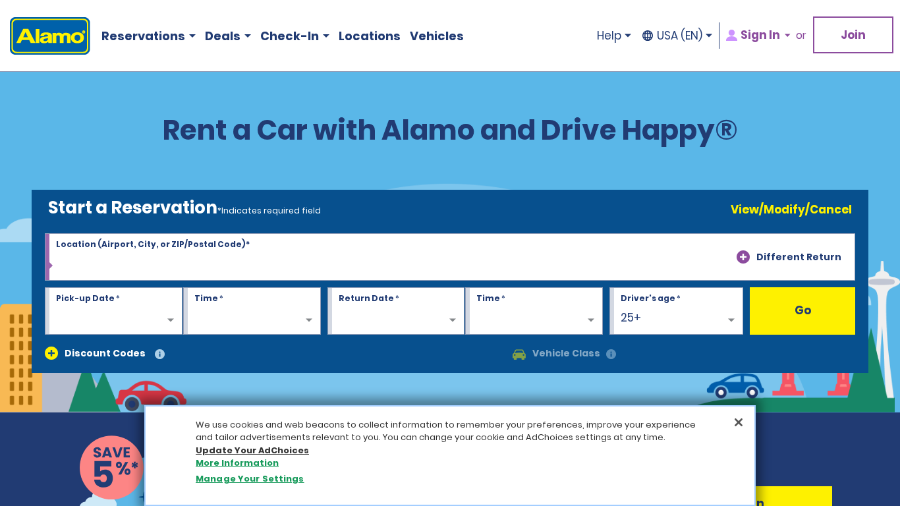900x506 pixels.
Task: Click the yellow plus icon for Discount Codes
Action: 51,353
